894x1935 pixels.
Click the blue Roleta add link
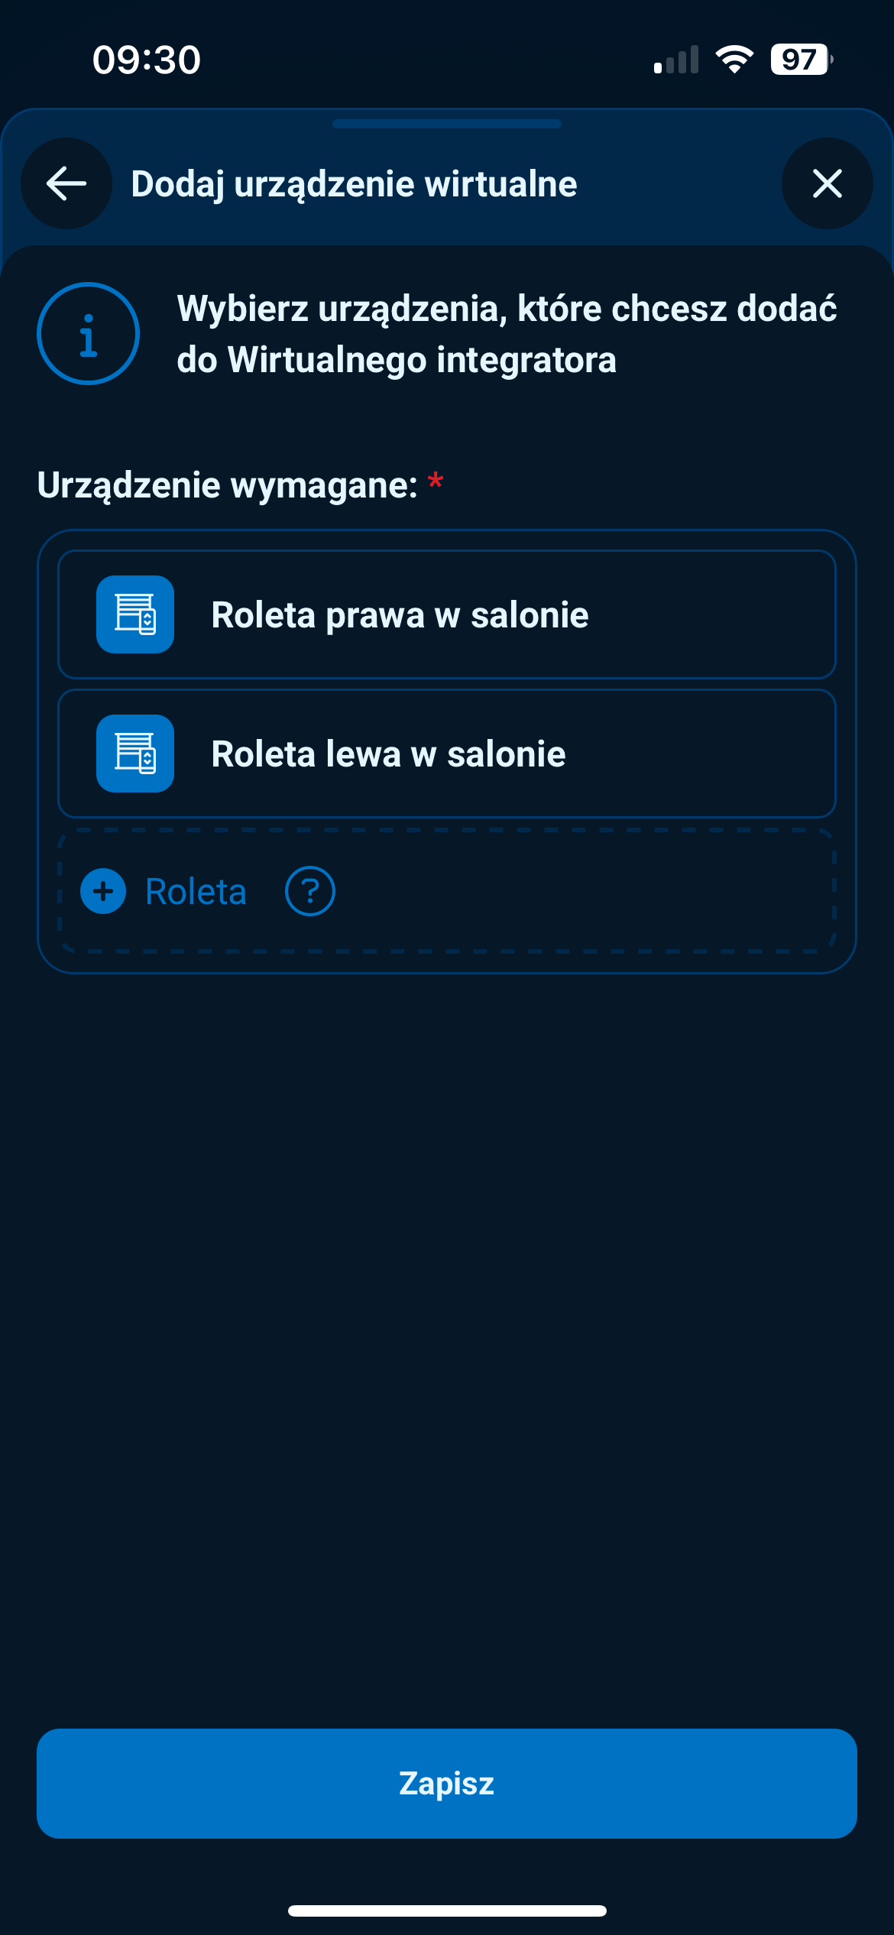195,892
